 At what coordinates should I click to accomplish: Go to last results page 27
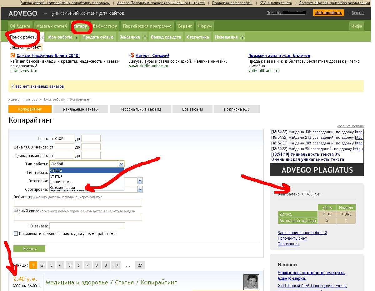coord(140,265)
